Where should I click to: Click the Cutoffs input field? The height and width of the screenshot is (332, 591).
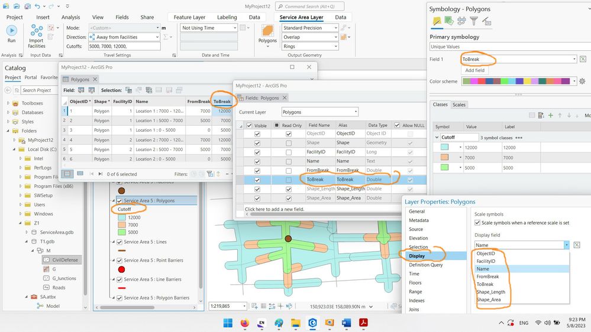tap(123, 46)
